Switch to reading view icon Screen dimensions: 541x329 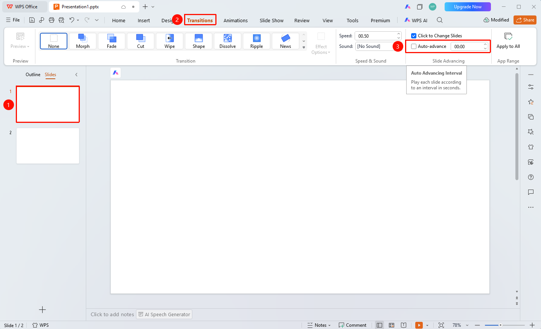coord(404,325)
